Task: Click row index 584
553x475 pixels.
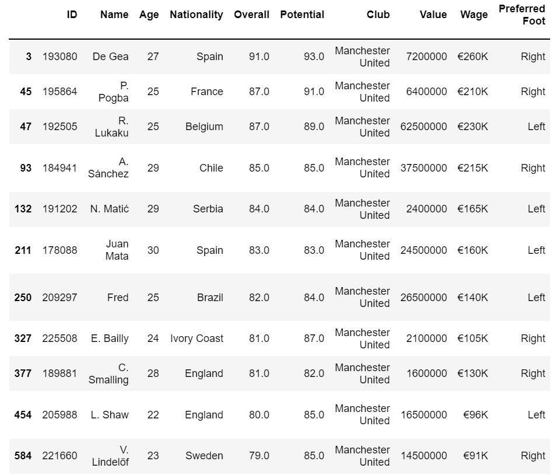Action: pyautogui.click(x=23, y=456)
